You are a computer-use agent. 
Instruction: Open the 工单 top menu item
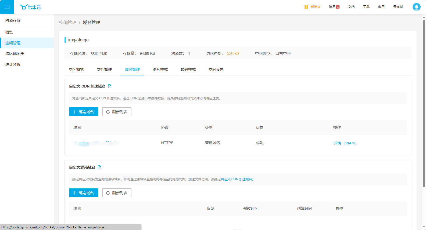coord(366,7)
